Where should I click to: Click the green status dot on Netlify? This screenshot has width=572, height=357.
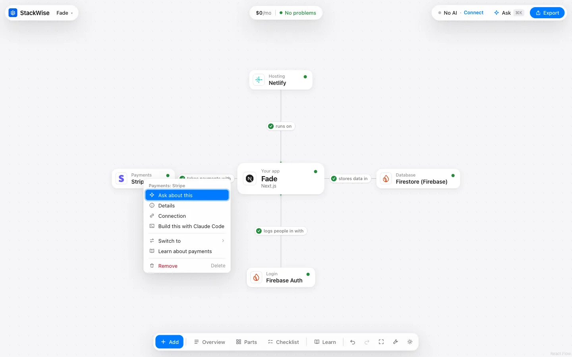tap(305, 77)
